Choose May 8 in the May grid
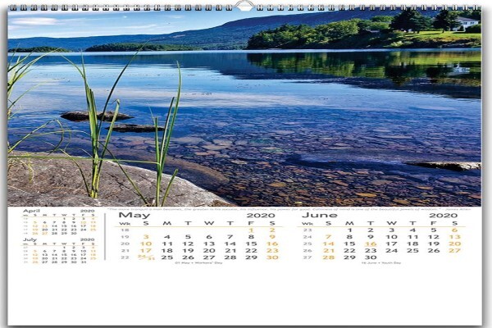This screenshot has height=328, width=492. click(x=251, y=237)
